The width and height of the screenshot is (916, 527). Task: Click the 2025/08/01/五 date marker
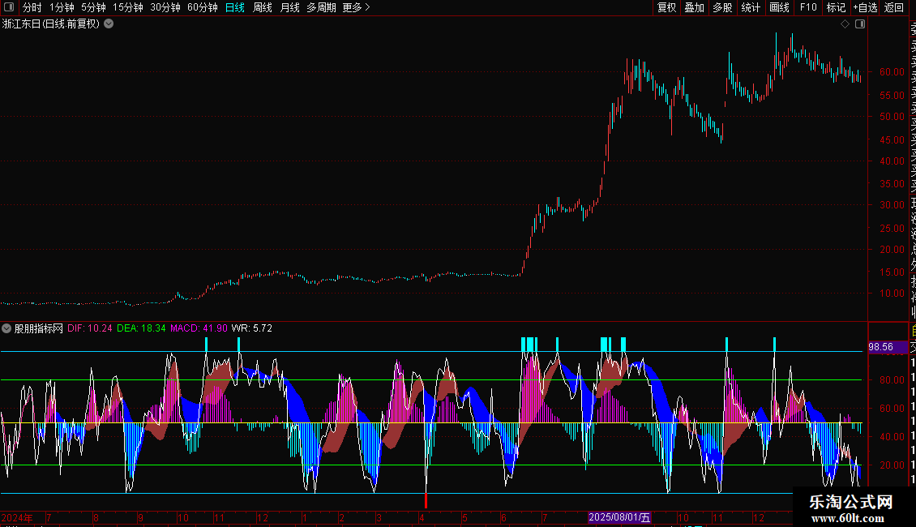click(619, 517)
